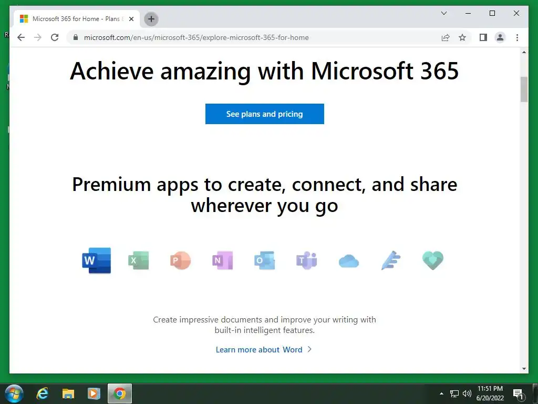Open Chrome side panel
Viewport: 538px width, 404px height.
[x=483, y=37]
